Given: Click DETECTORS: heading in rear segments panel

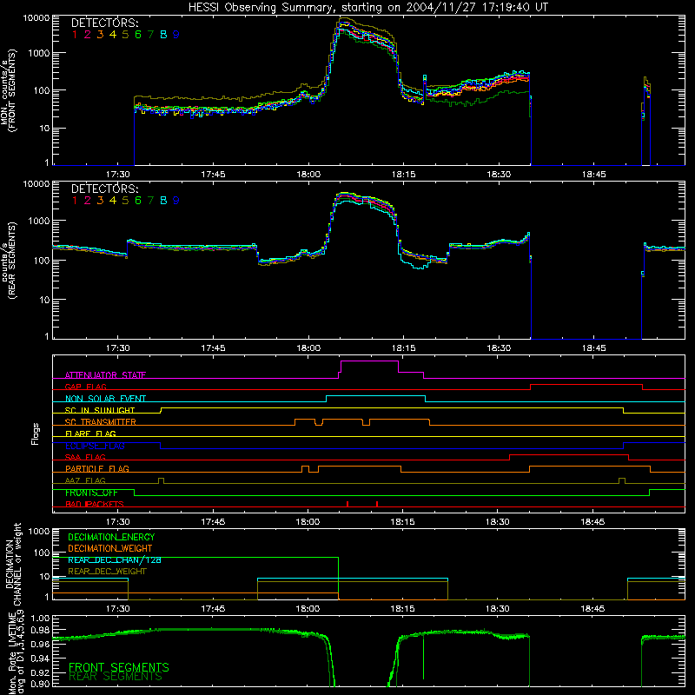Looking at the screenshot, I should point(104,189).
